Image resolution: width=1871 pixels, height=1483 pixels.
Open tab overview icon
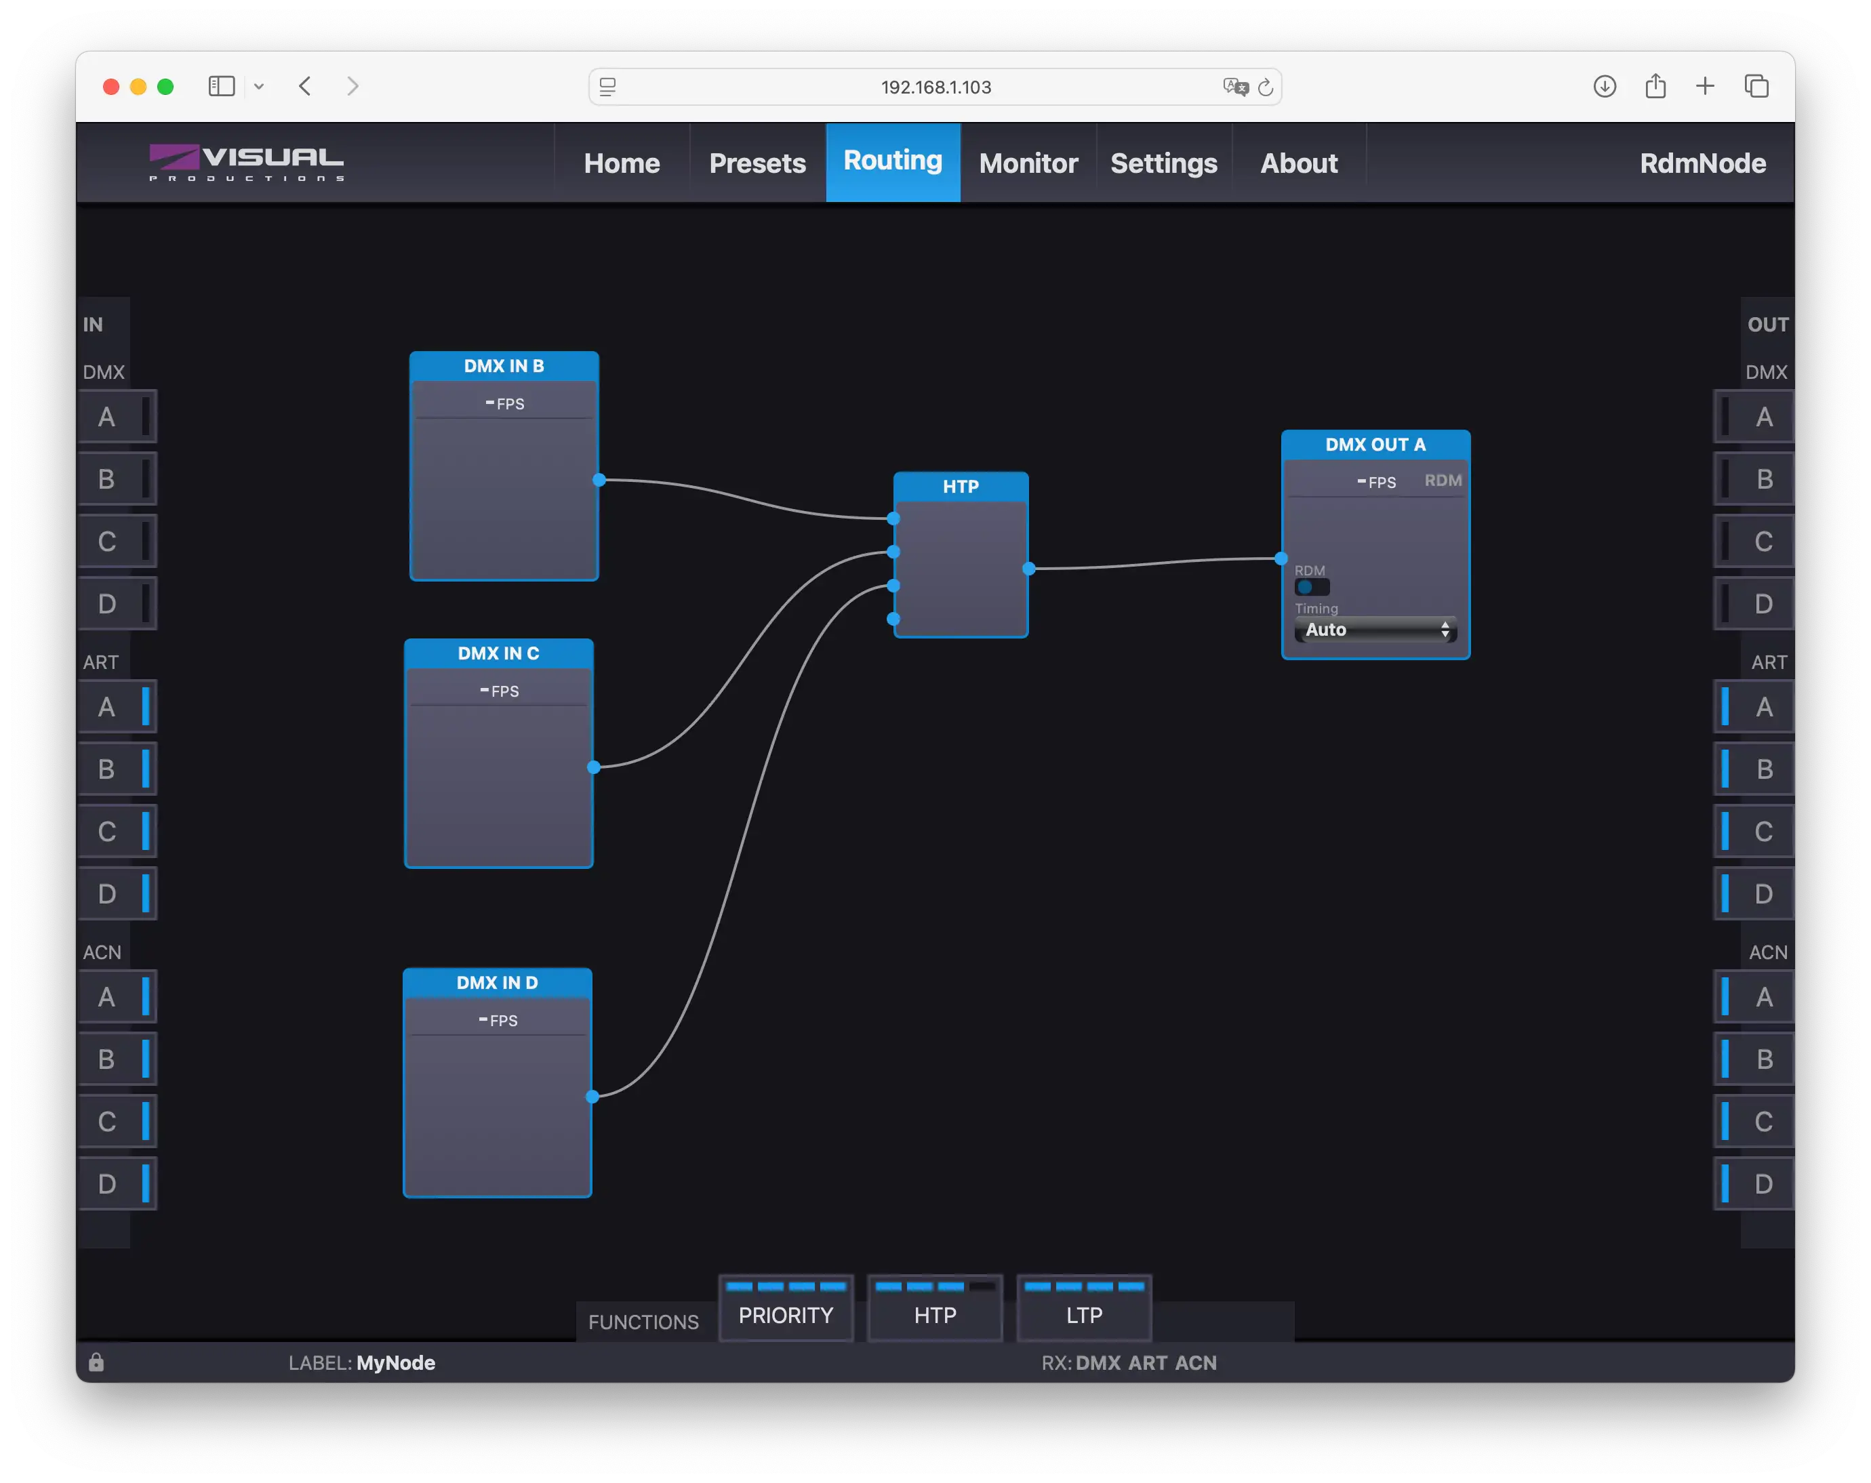pos(1756,86)
